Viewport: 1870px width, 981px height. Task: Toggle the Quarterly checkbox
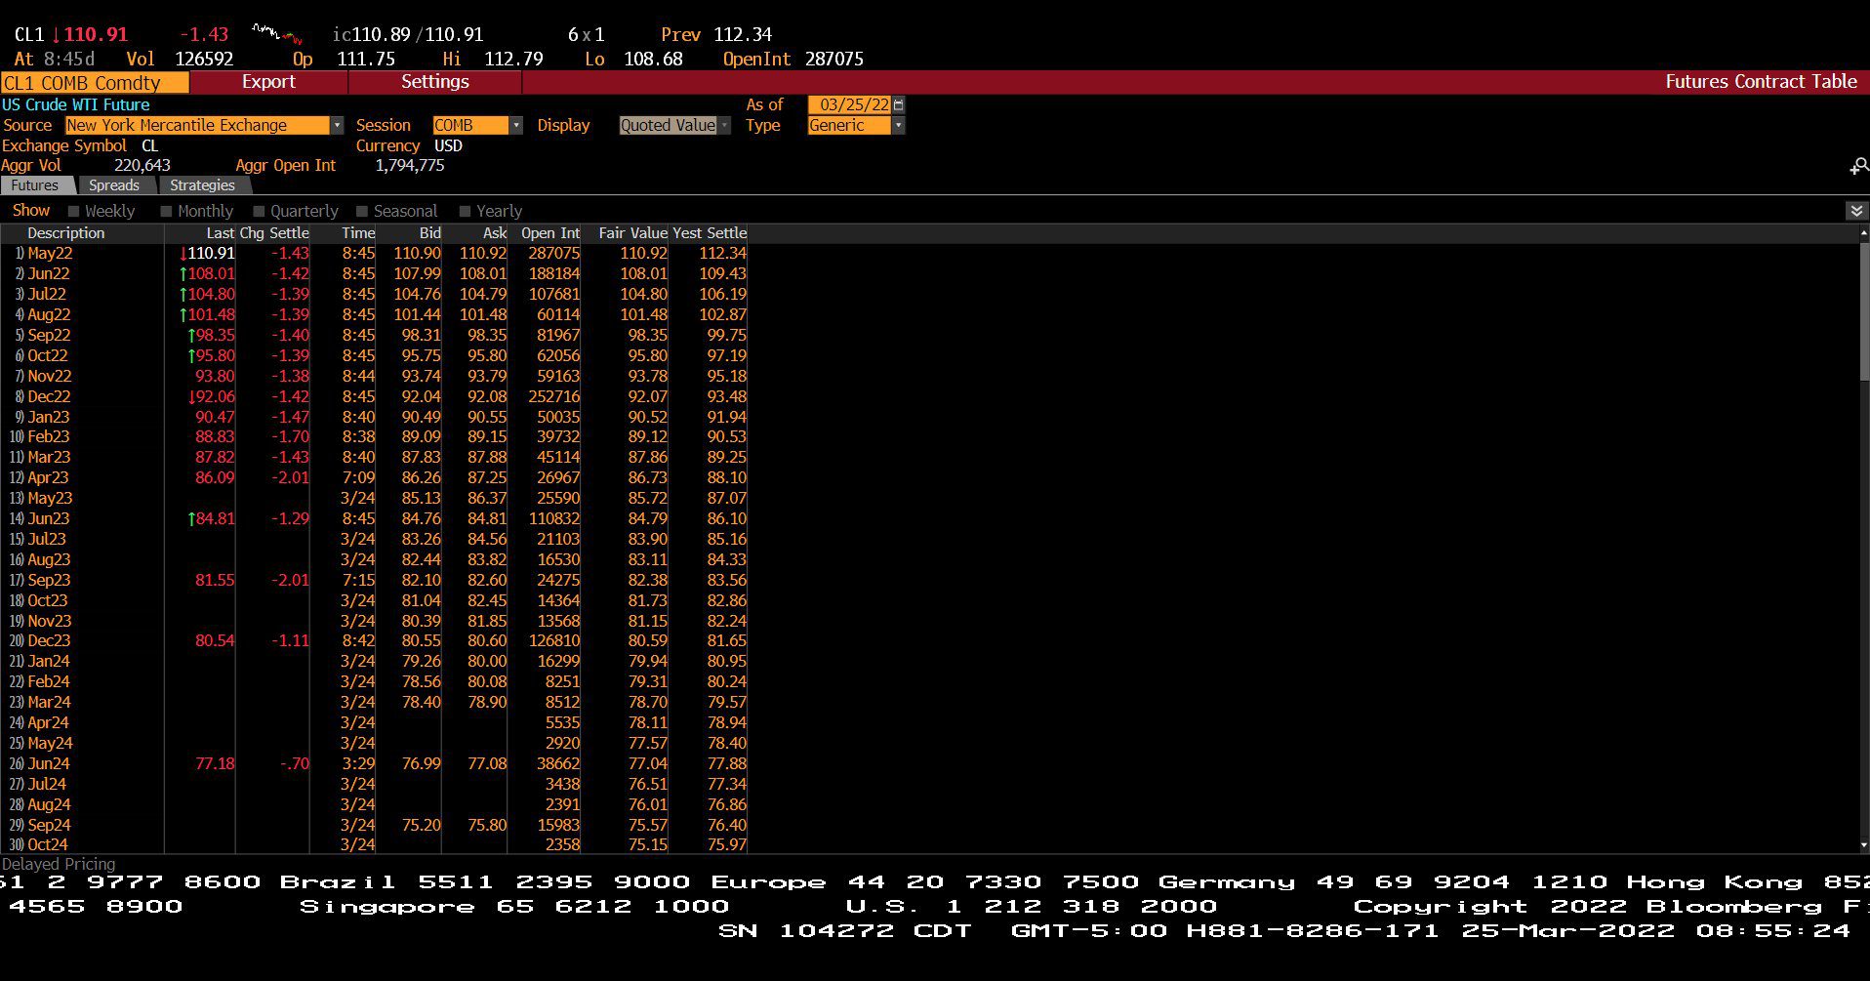tap(259, 211)
